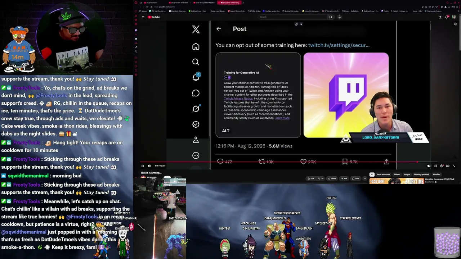Click the X logo in the post sidebar
The height and width of the screenshot is (259, 461).
tap(196, 29)
